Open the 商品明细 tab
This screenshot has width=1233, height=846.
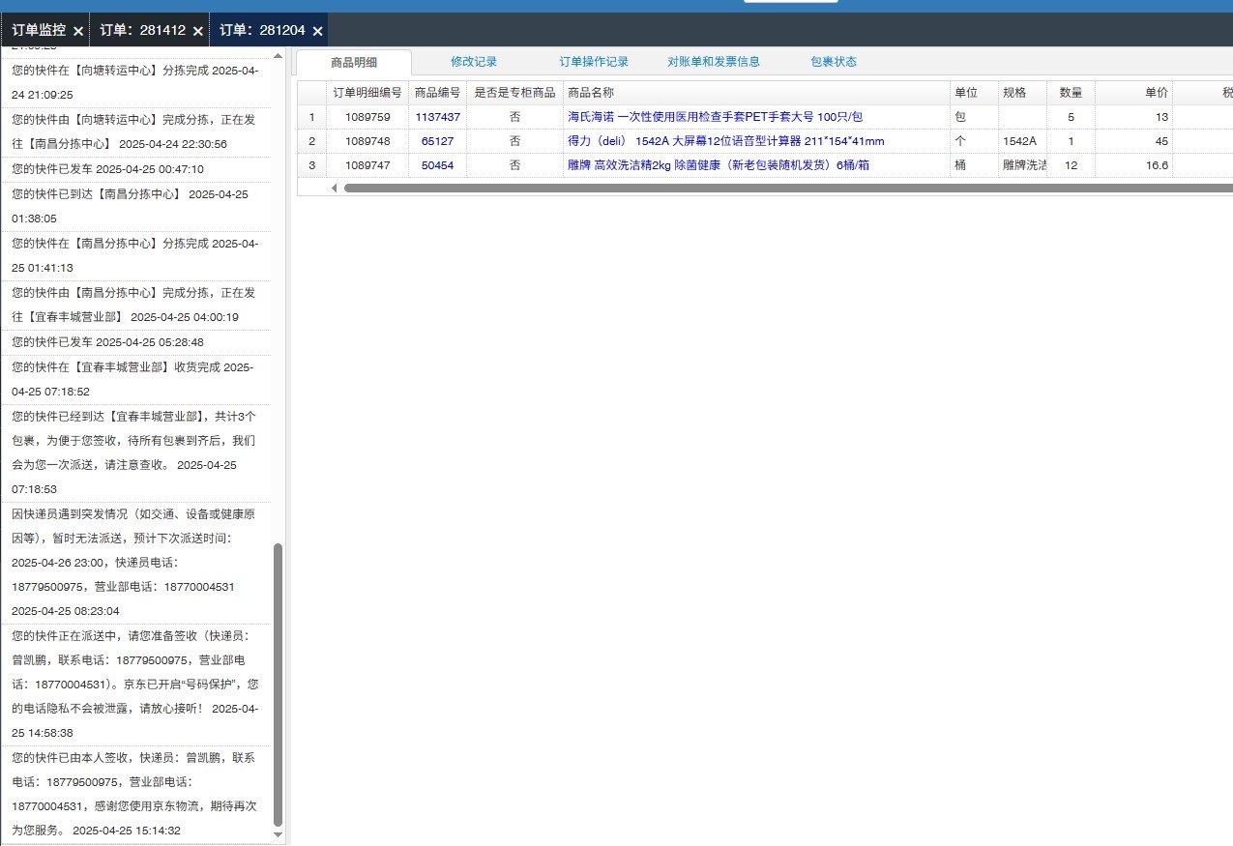pyautogui.click(x=354, y=62)
